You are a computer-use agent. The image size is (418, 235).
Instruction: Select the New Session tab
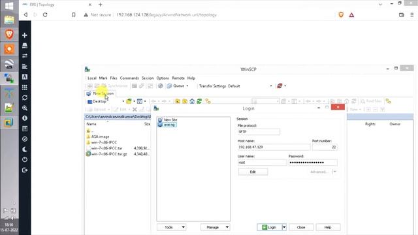tap(100, 93)
